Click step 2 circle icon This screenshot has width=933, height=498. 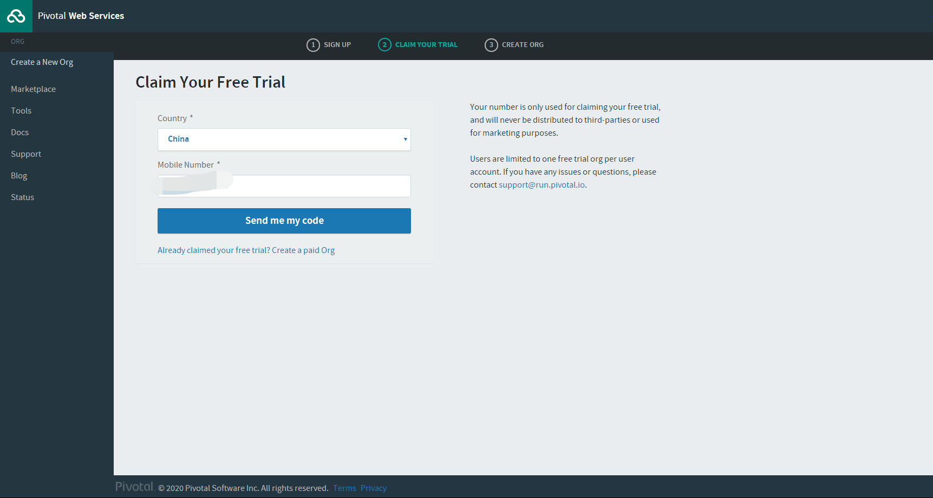coord(384,45)
